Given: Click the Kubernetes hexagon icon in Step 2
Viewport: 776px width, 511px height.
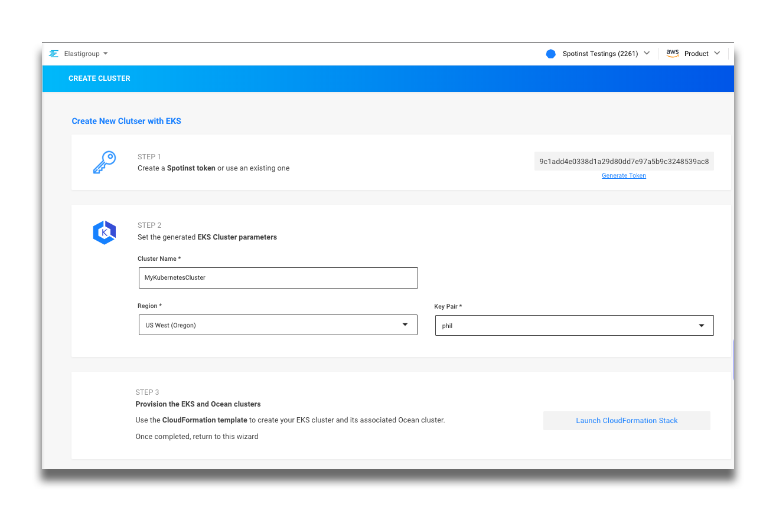Looking at the screenshot, I should [105, 232].
